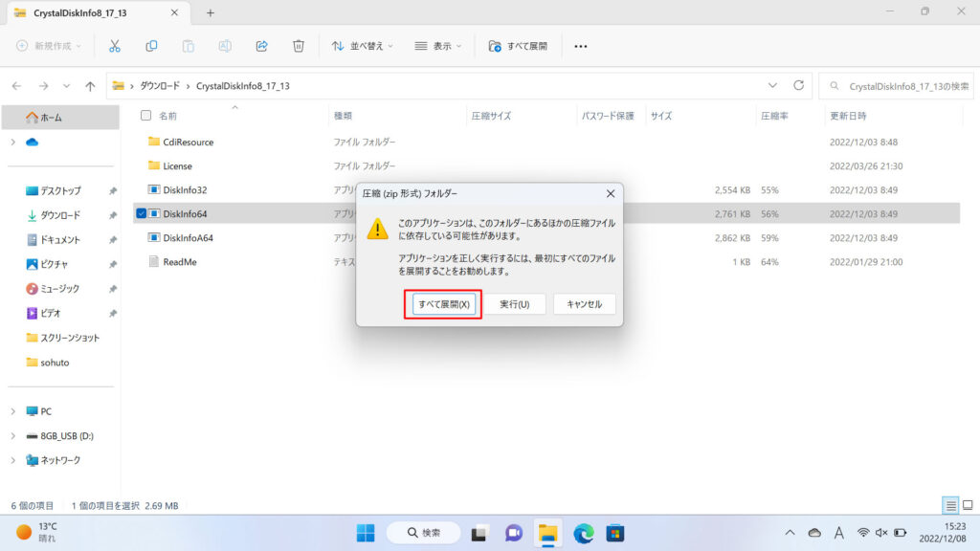Open the Sort (並べ替え) dropdown
Image resolution: width=980 pixels, height=551 pixels.
(363, 46)
